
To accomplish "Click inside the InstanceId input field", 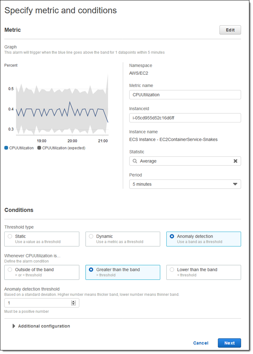I will [x=185, y=118].
